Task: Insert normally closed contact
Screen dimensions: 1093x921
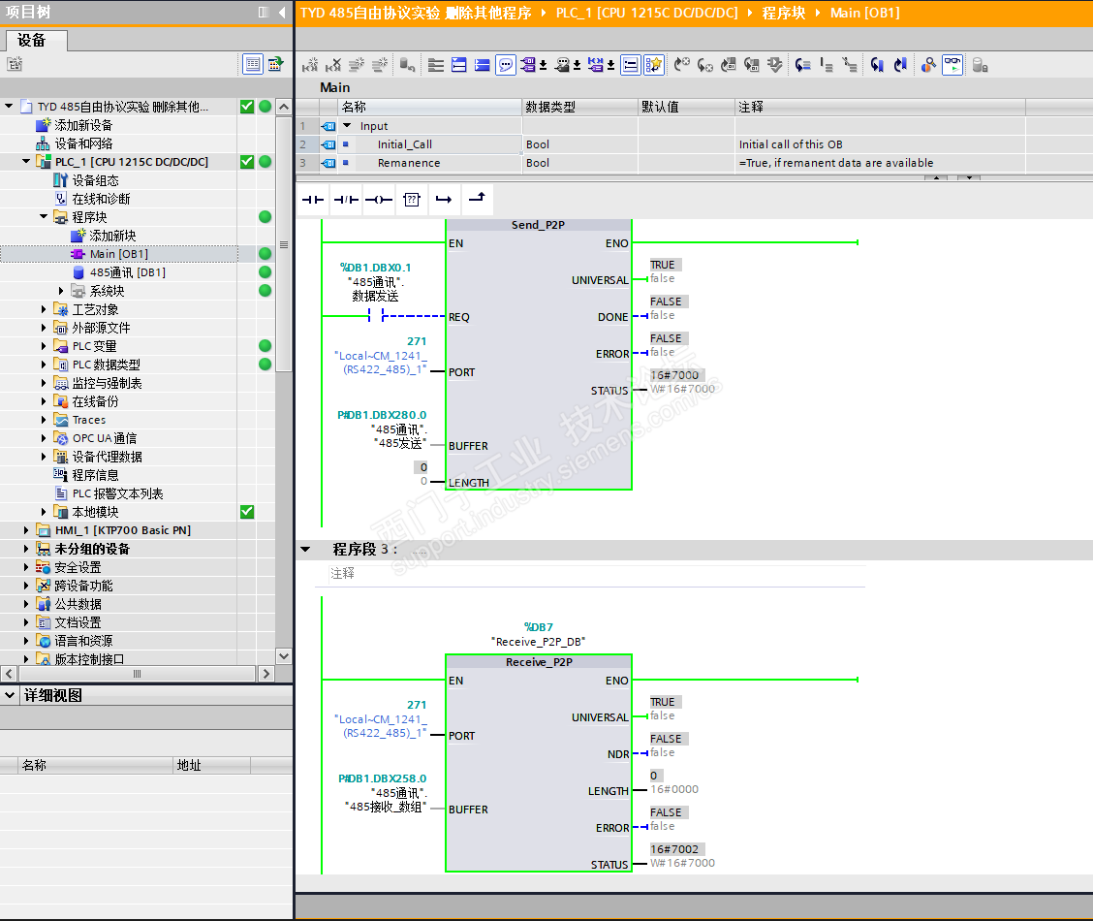Action: point(346,200)
